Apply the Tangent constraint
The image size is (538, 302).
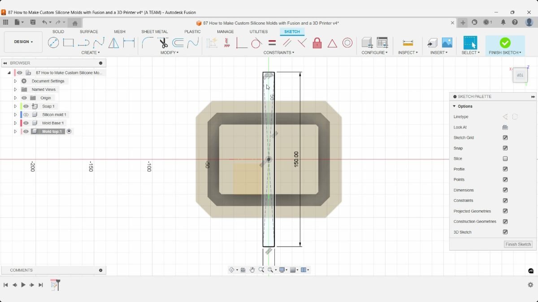(256, 43)
